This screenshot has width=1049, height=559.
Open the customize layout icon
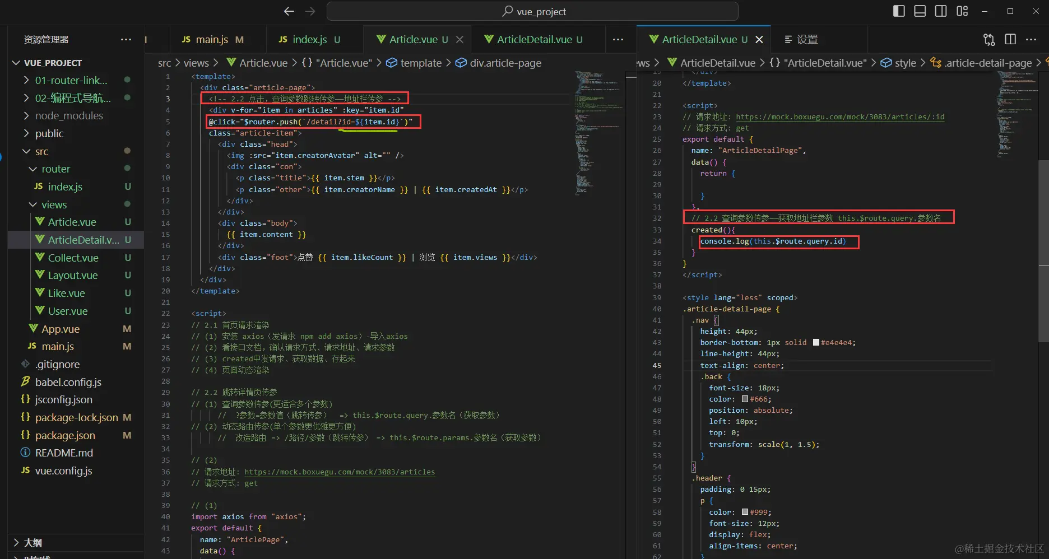click(962, 11)
